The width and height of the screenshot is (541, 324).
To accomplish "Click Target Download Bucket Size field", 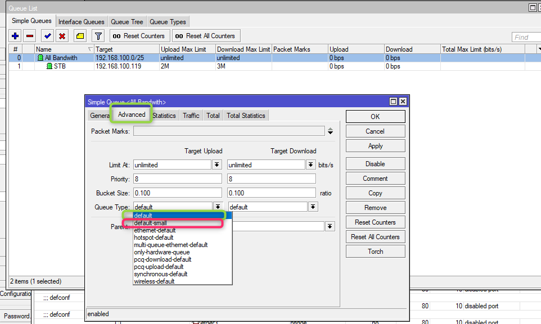I will [272, 193].
